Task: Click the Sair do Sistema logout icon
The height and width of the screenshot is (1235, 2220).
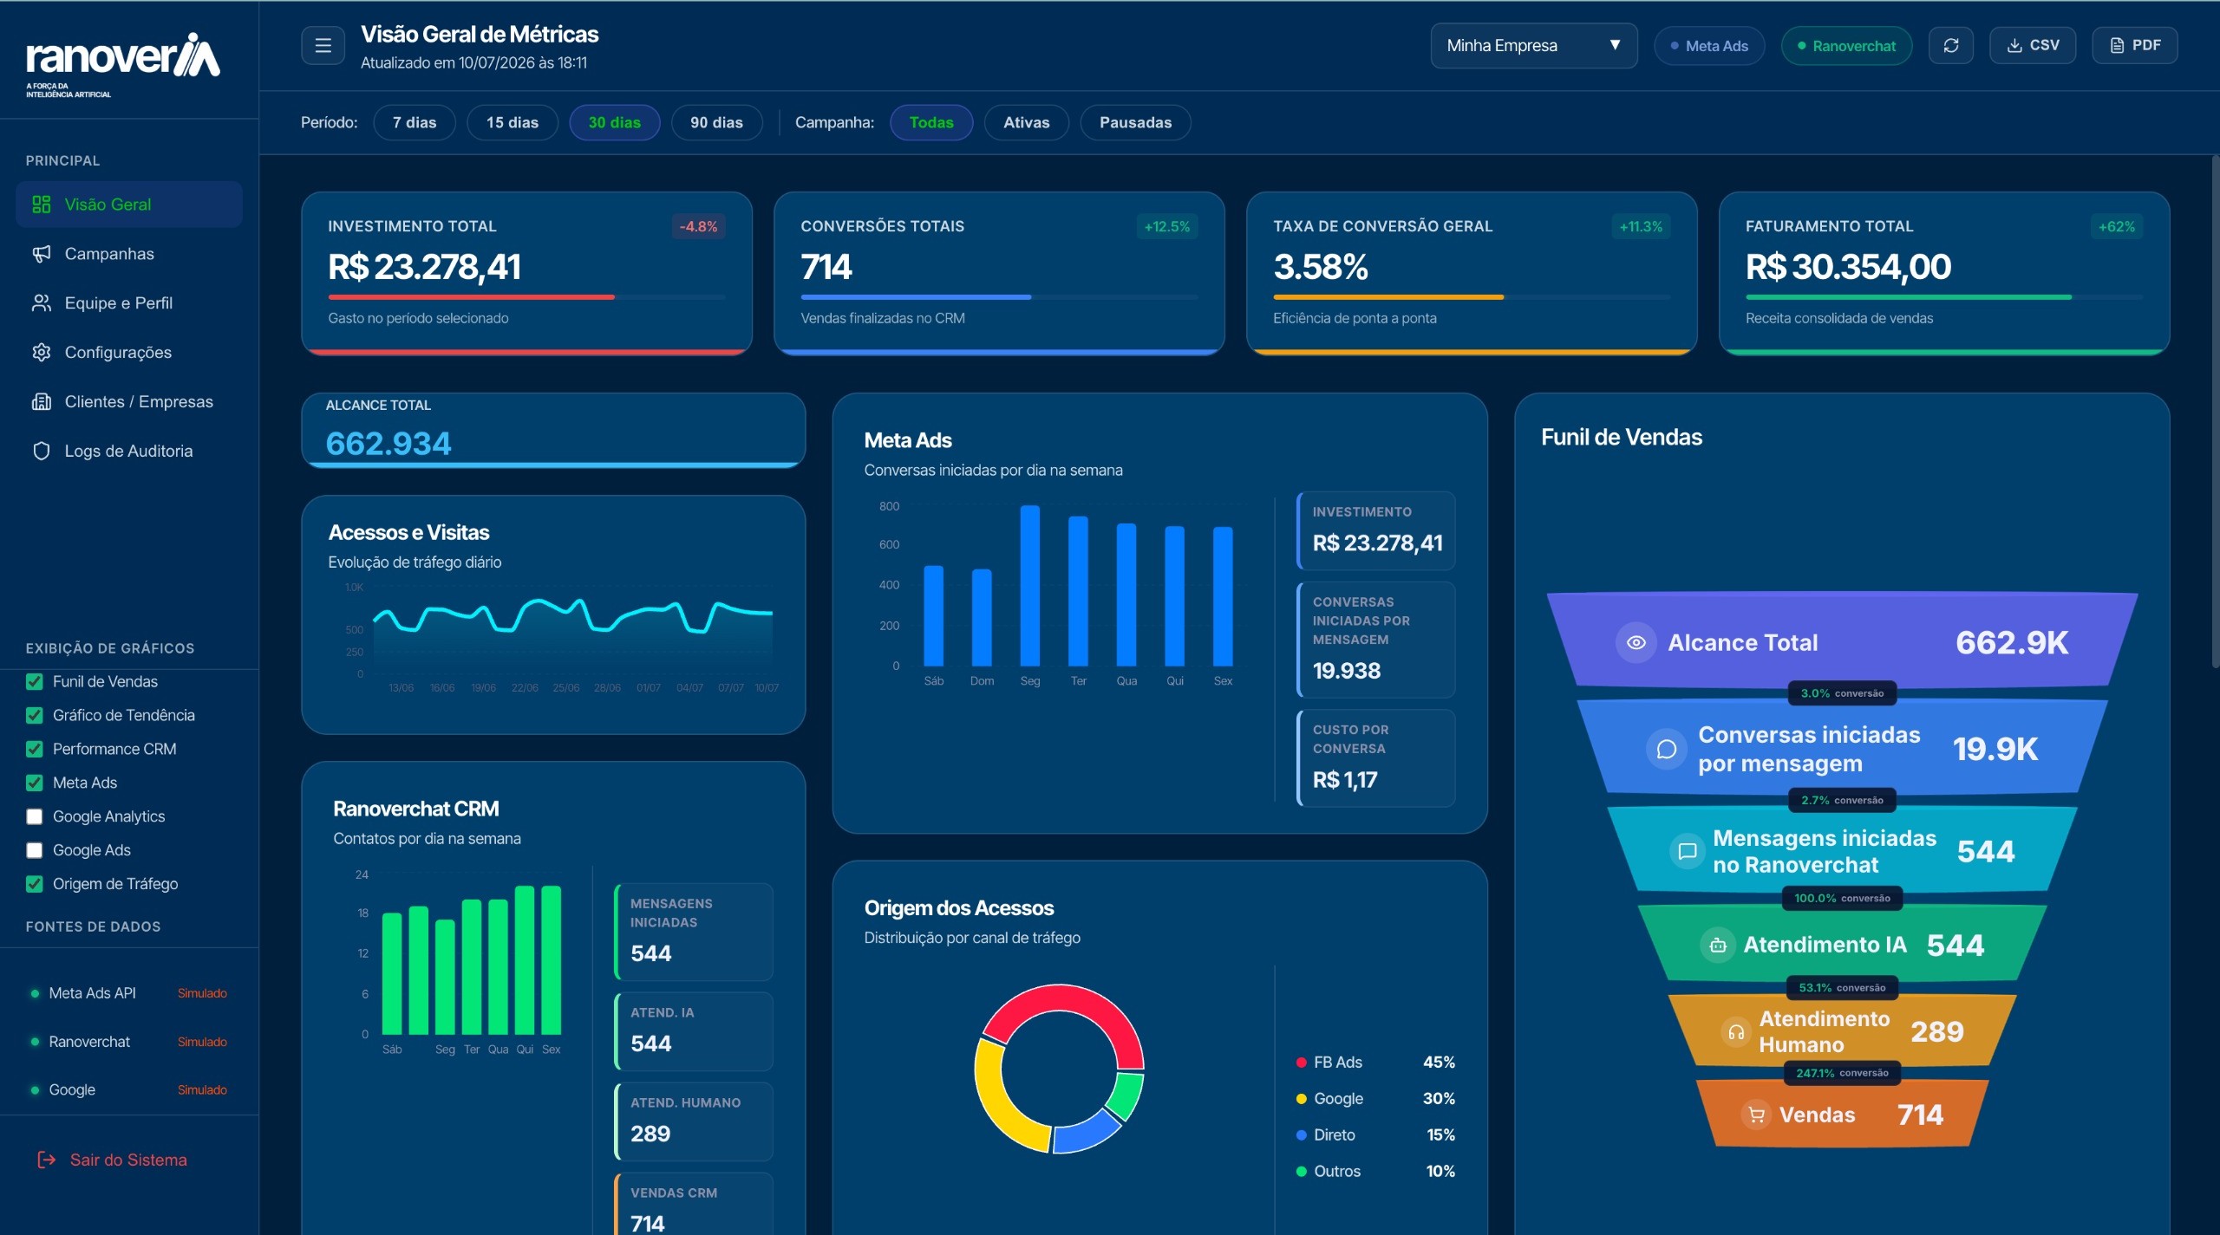Action: (x=46, y=1160)
